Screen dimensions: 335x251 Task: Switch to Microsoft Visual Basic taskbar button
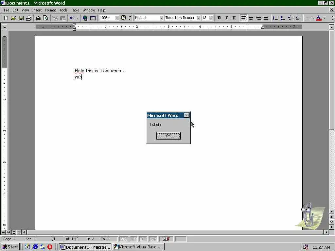point(138,247)
